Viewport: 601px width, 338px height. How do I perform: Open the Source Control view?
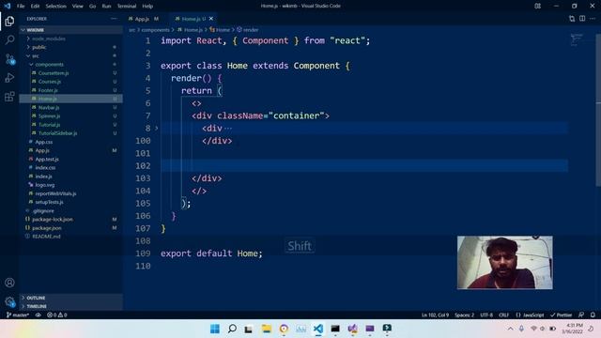point(9,58)
